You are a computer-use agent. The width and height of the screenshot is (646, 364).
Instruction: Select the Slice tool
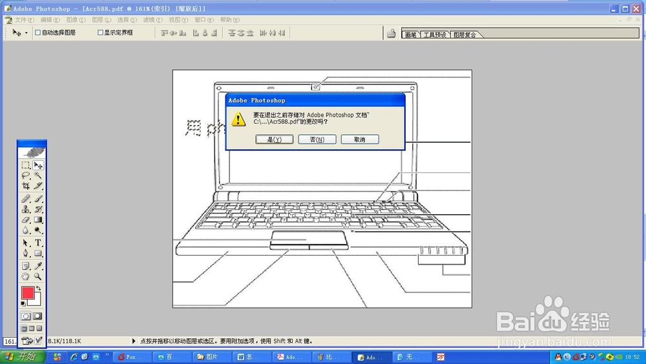tap(38, 186)
